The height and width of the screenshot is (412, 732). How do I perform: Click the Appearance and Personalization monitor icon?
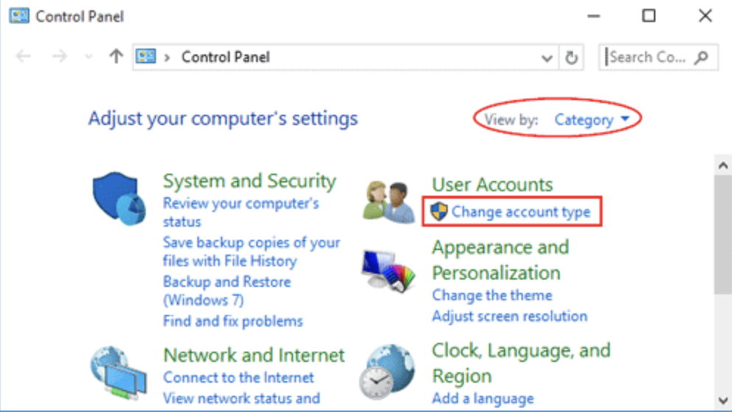(388, 271)
